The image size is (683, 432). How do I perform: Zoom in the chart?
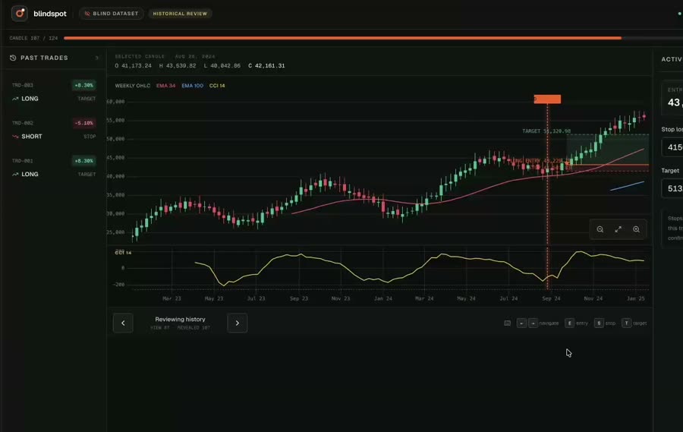pos(637,229)
